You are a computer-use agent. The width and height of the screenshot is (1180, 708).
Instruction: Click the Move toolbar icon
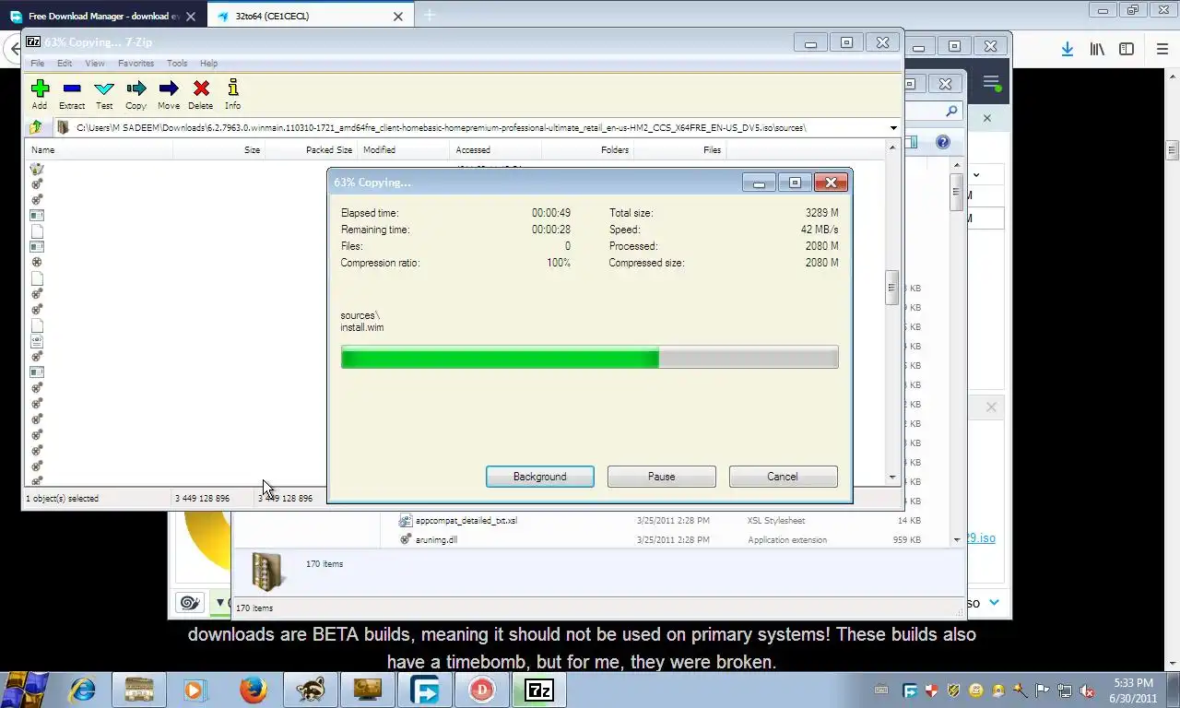coord(169,94)
